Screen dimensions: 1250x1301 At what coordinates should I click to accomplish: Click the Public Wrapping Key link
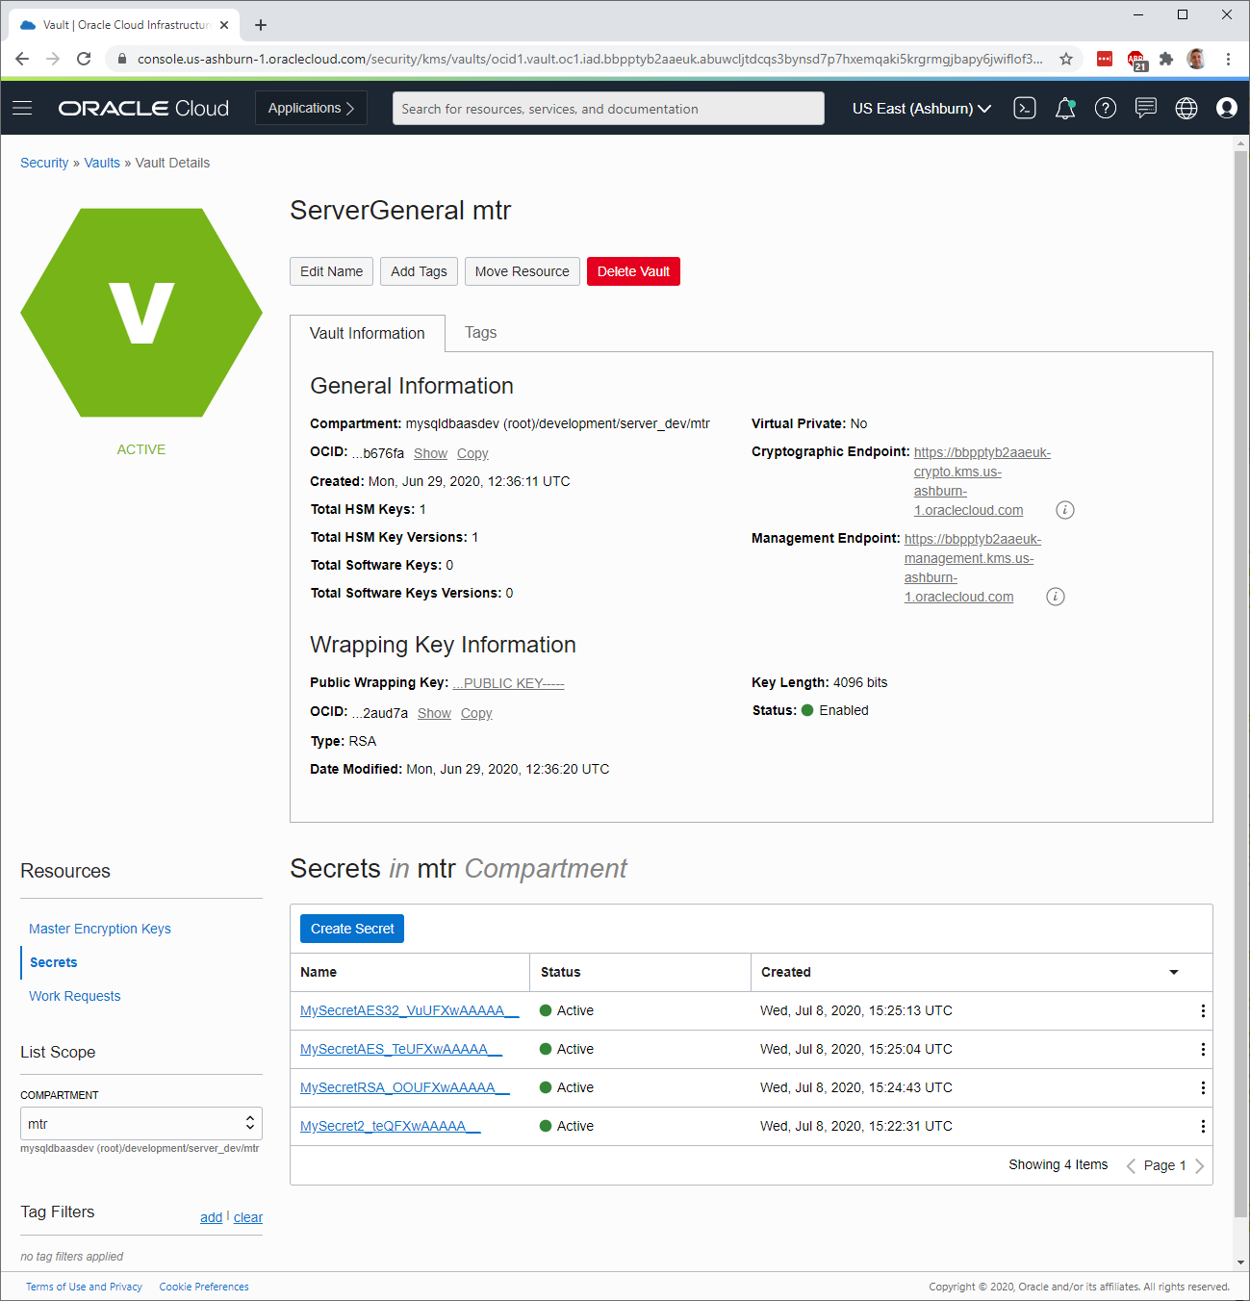coord(508,683)
